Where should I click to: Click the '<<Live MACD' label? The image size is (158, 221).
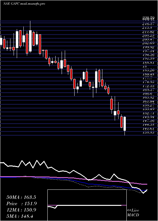point(133,213)
